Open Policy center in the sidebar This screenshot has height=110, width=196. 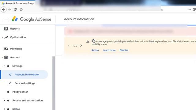coord(20,92)
